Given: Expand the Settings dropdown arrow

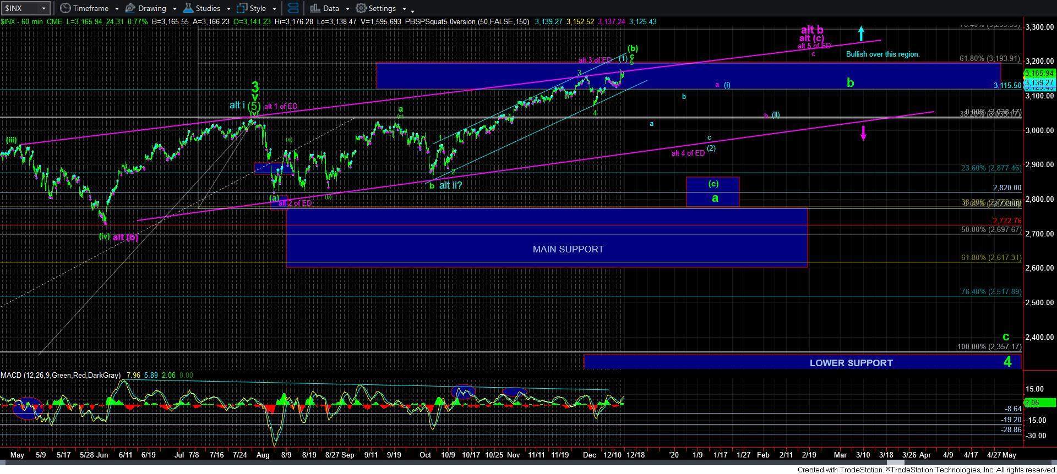Looking at the screenshot, I should coord(404,9).
